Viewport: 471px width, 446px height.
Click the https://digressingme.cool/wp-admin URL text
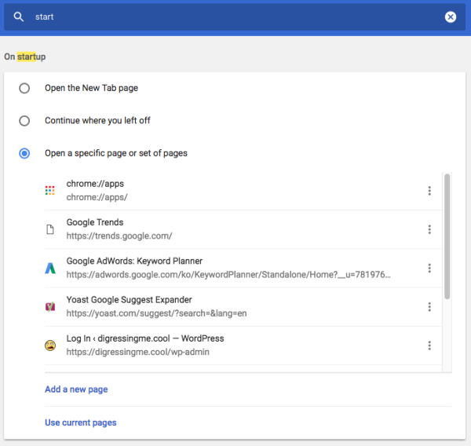[138, 352]
